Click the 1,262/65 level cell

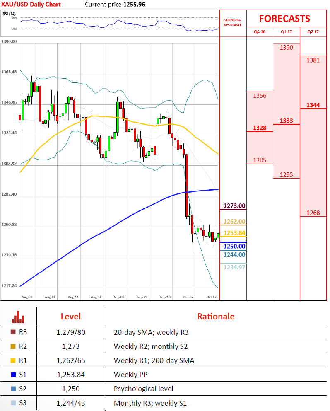71,361
